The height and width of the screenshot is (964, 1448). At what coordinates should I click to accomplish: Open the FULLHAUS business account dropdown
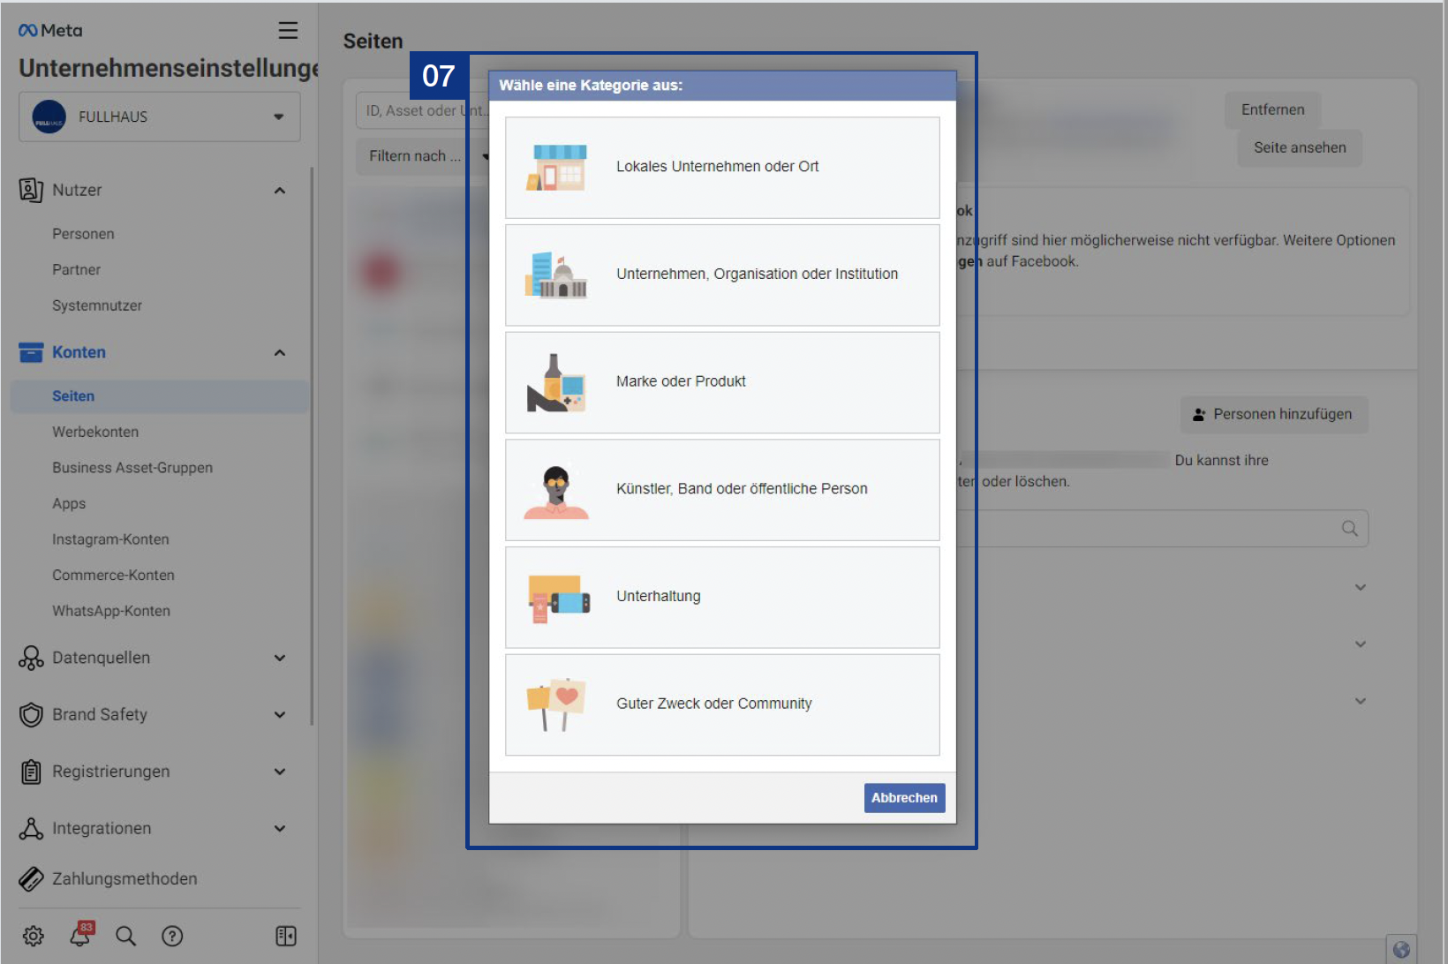pyautogui.click(x=160, y=117)
